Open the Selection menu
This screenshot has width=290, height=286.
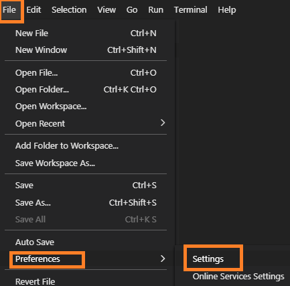pos(69,10)
